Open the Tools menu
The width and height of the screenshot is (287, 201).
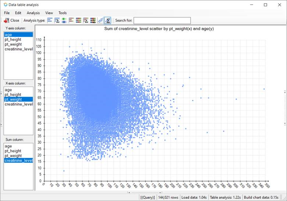[x=63, y=13]
